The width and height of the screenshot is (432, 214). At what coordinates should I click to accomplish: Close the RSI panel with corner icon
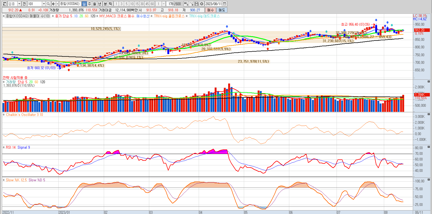(x=429, y=147)
